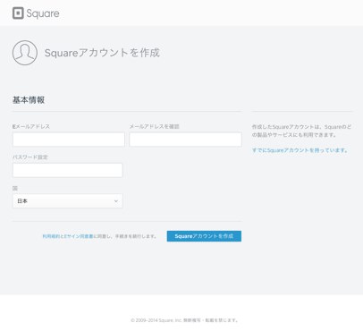Screen dimensions: 363x331
Task: Click the 作成したSquareアカウントは description text
Action: [x=301, y=131]
